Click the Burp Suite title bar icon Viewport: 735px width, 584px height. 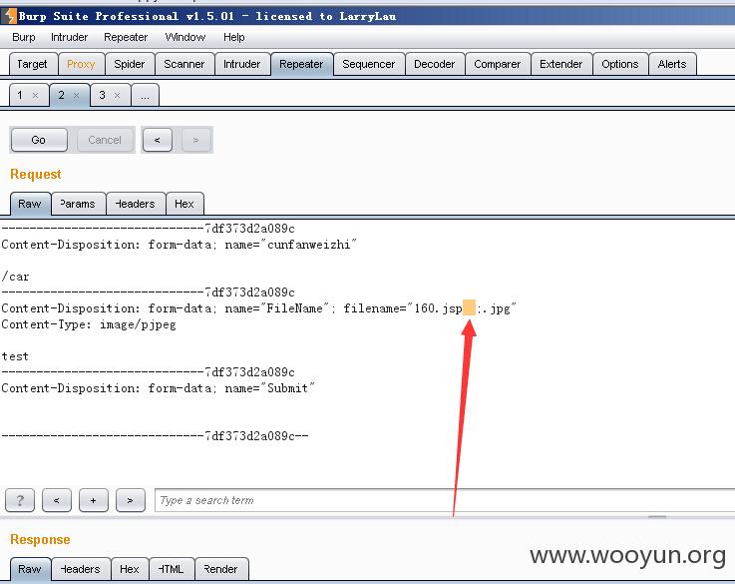pyautogui.click(x=9, y=16)
